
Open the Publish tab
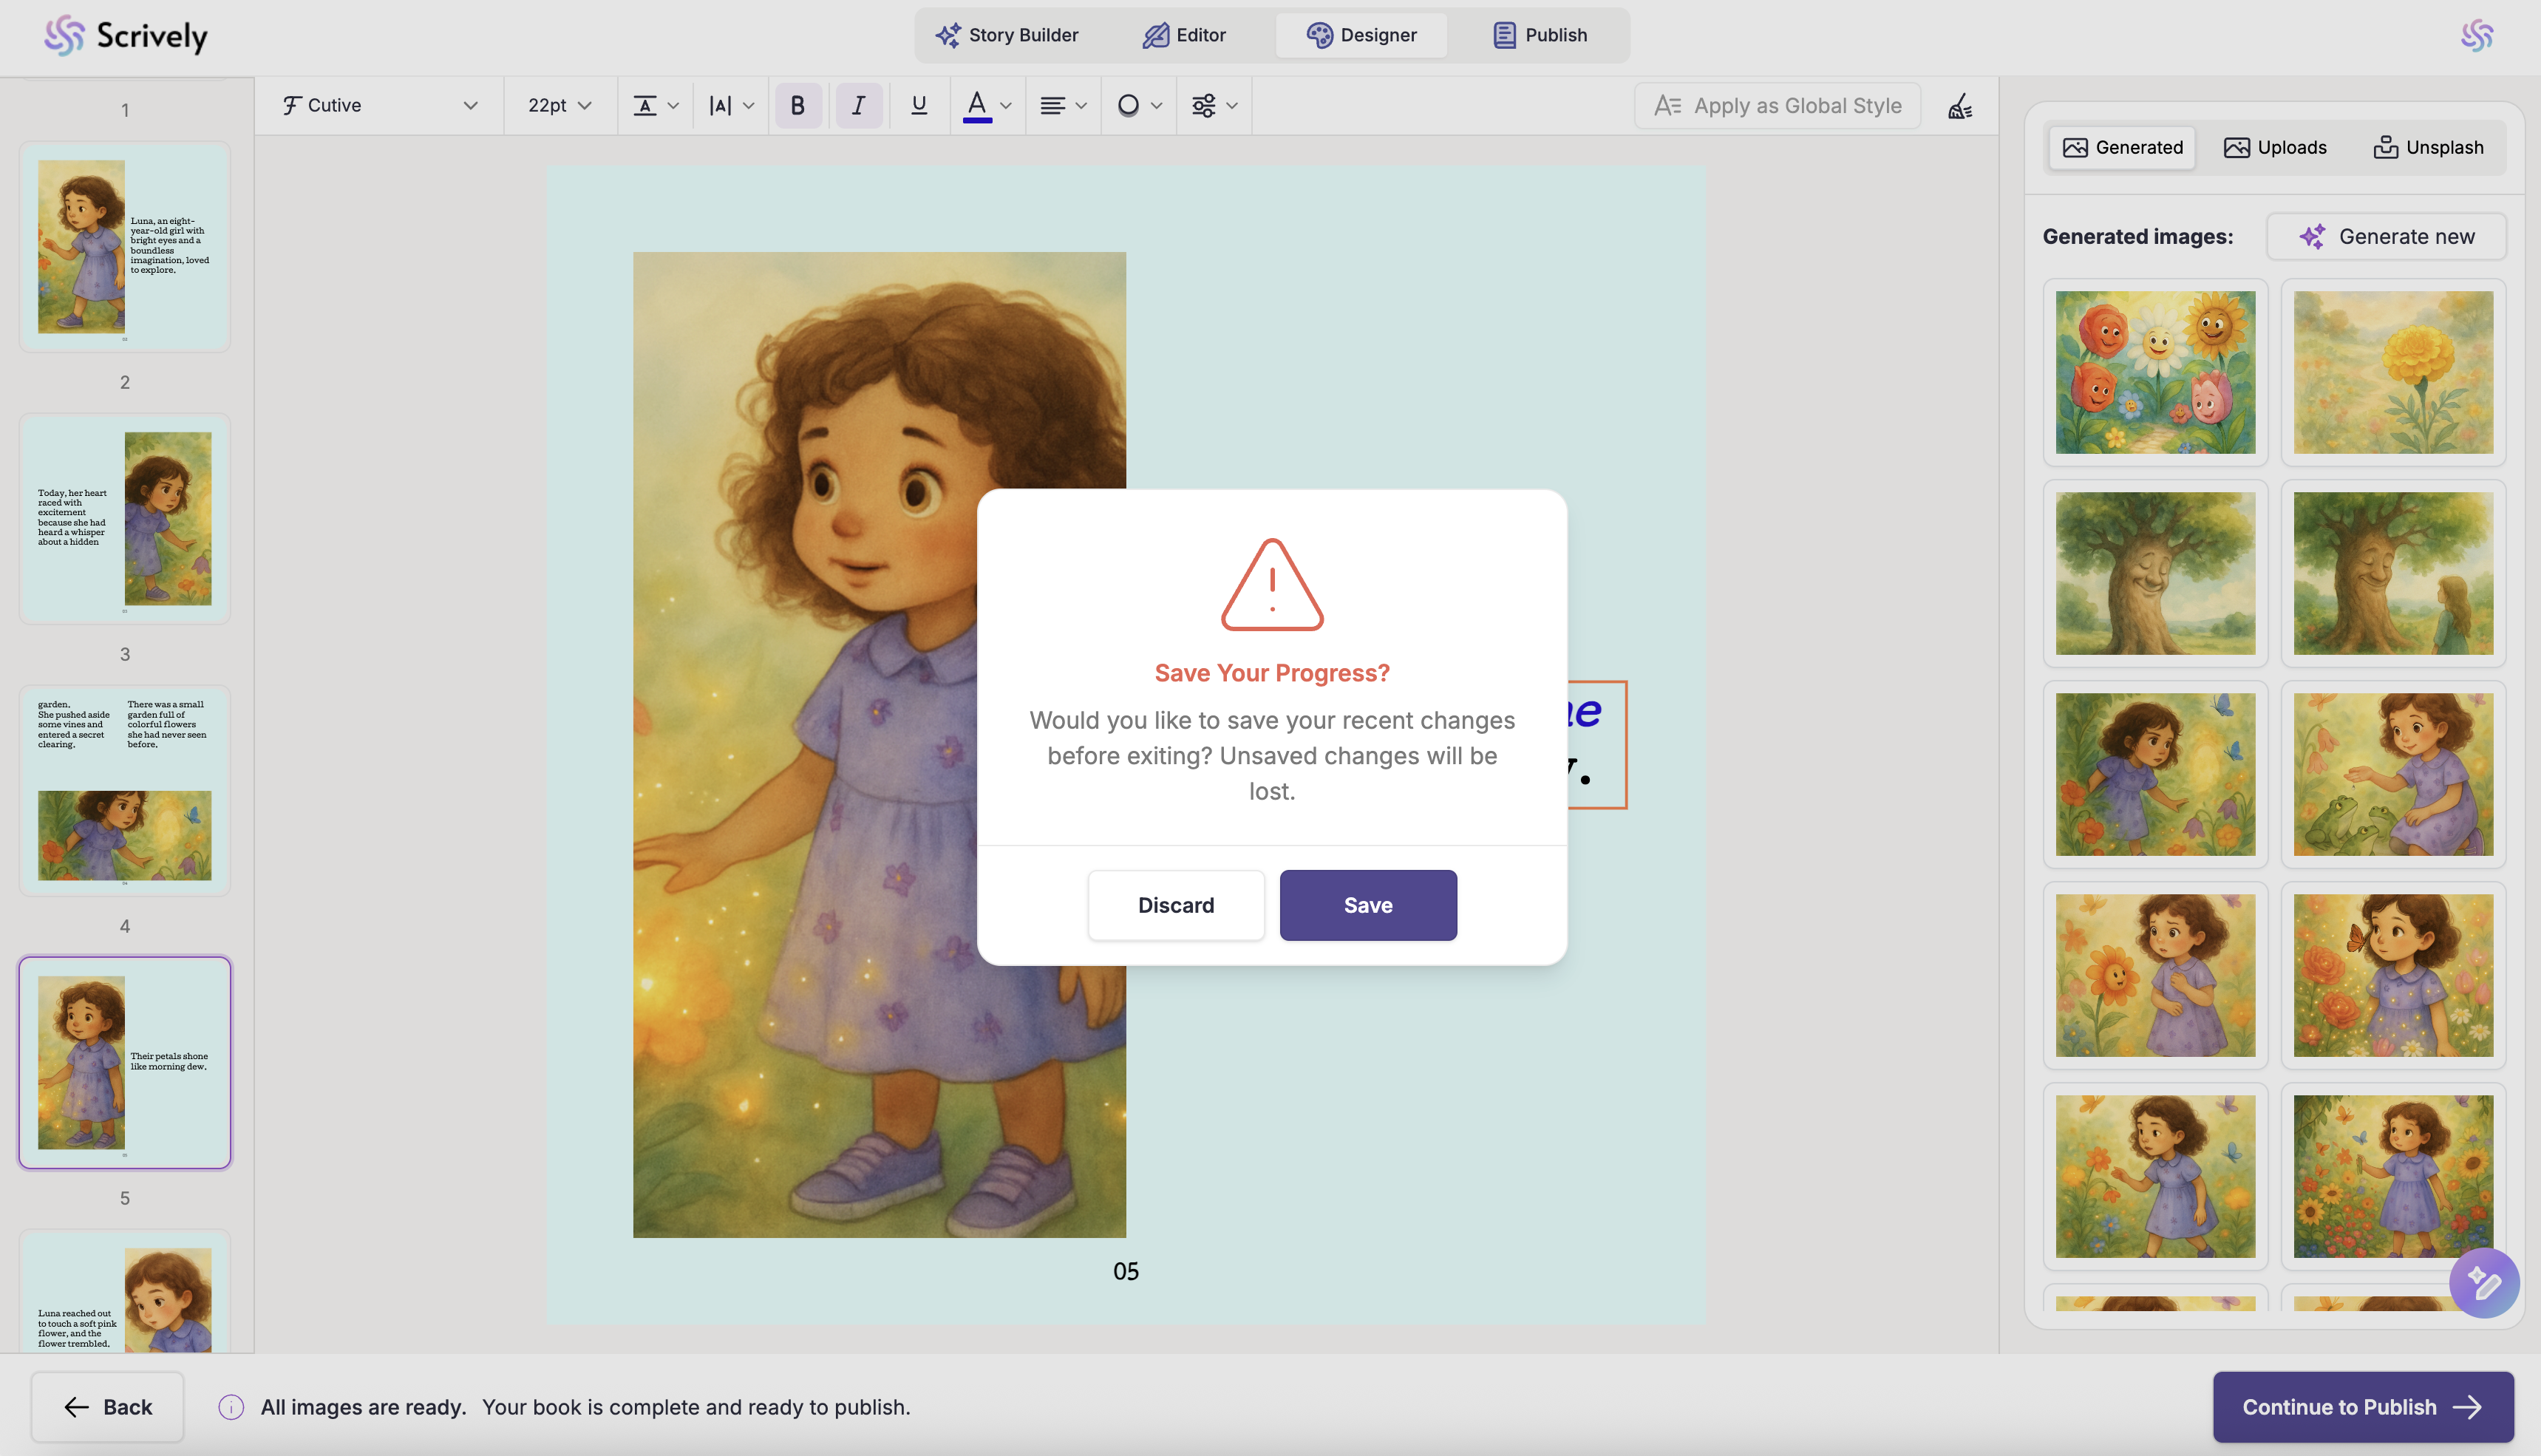point(1539,35)
